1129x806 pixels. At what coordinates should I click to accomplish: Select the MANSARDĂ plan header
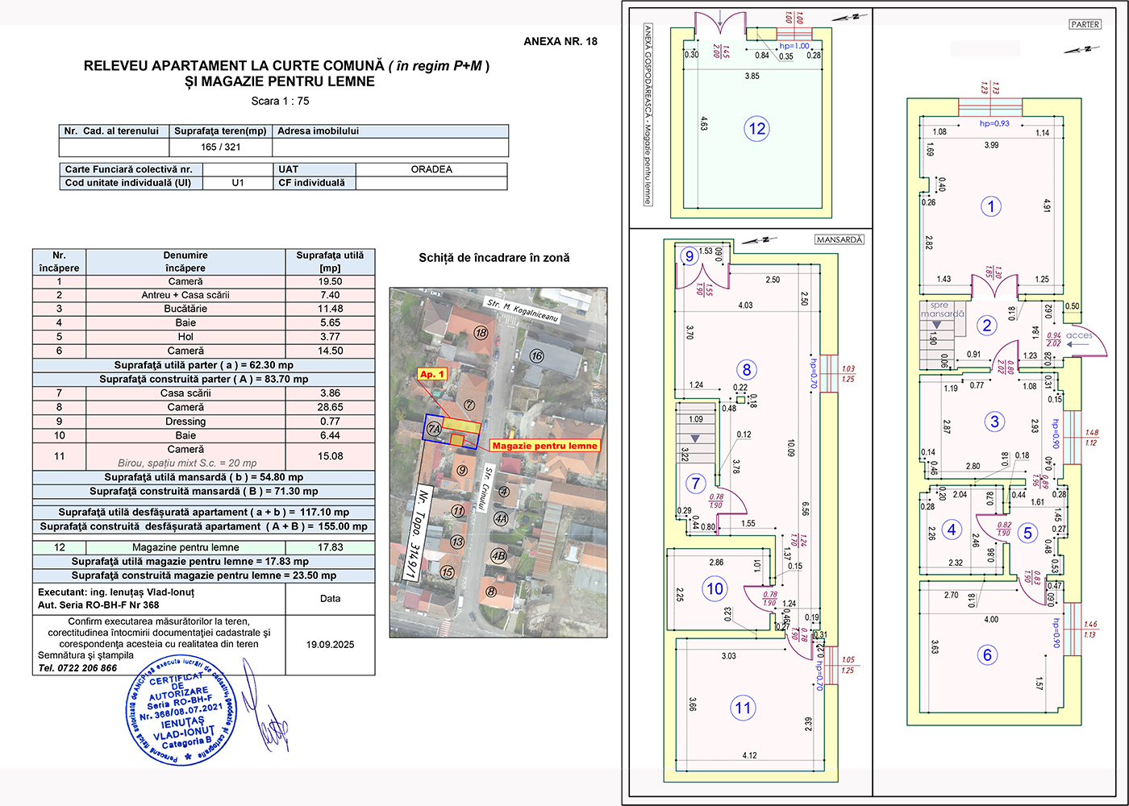click(x=839, y=239)
